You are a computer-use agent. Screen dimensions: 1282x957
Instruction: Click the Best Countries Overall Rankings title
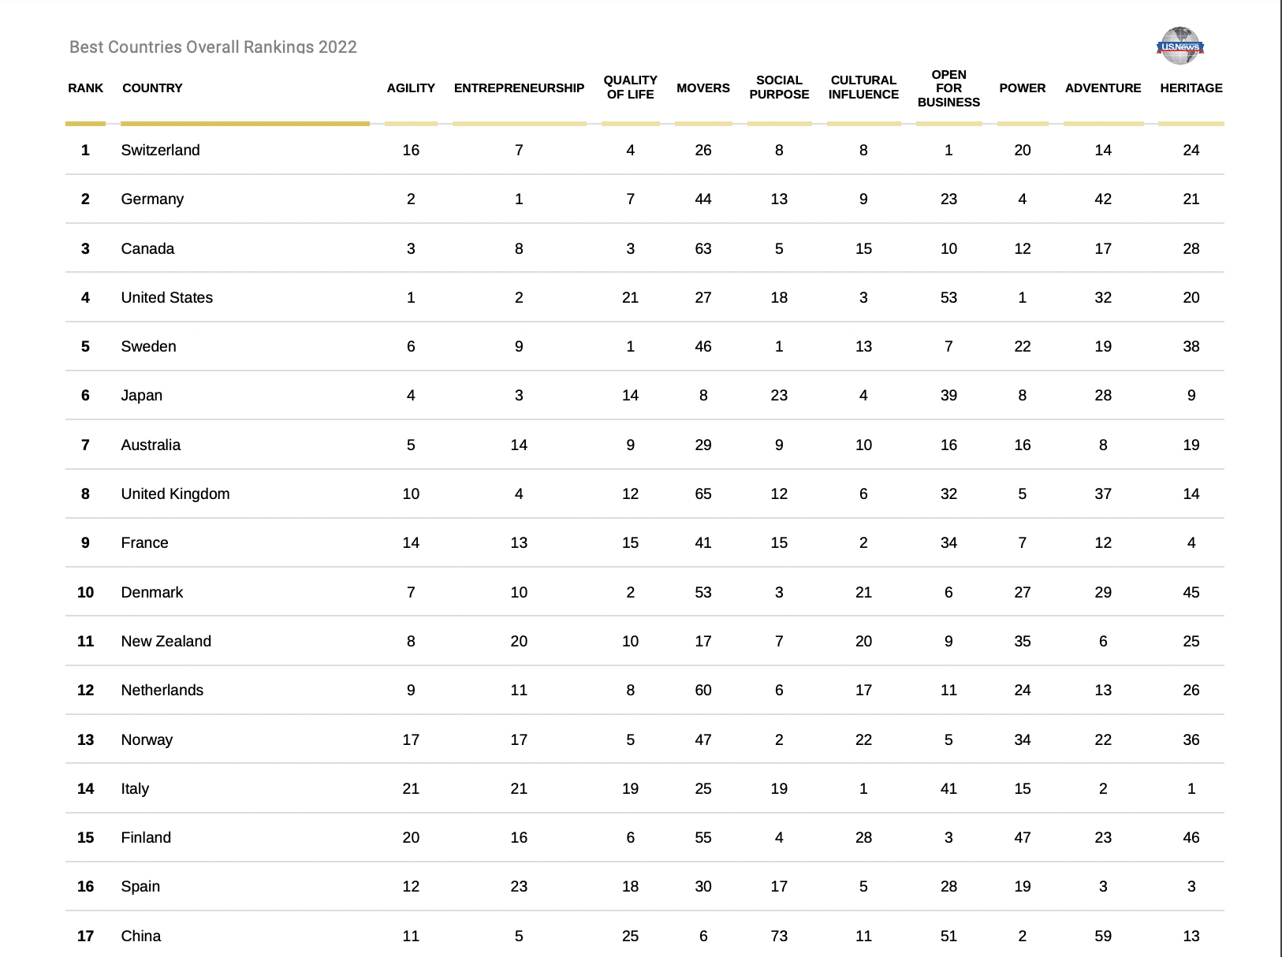(213, 47)
